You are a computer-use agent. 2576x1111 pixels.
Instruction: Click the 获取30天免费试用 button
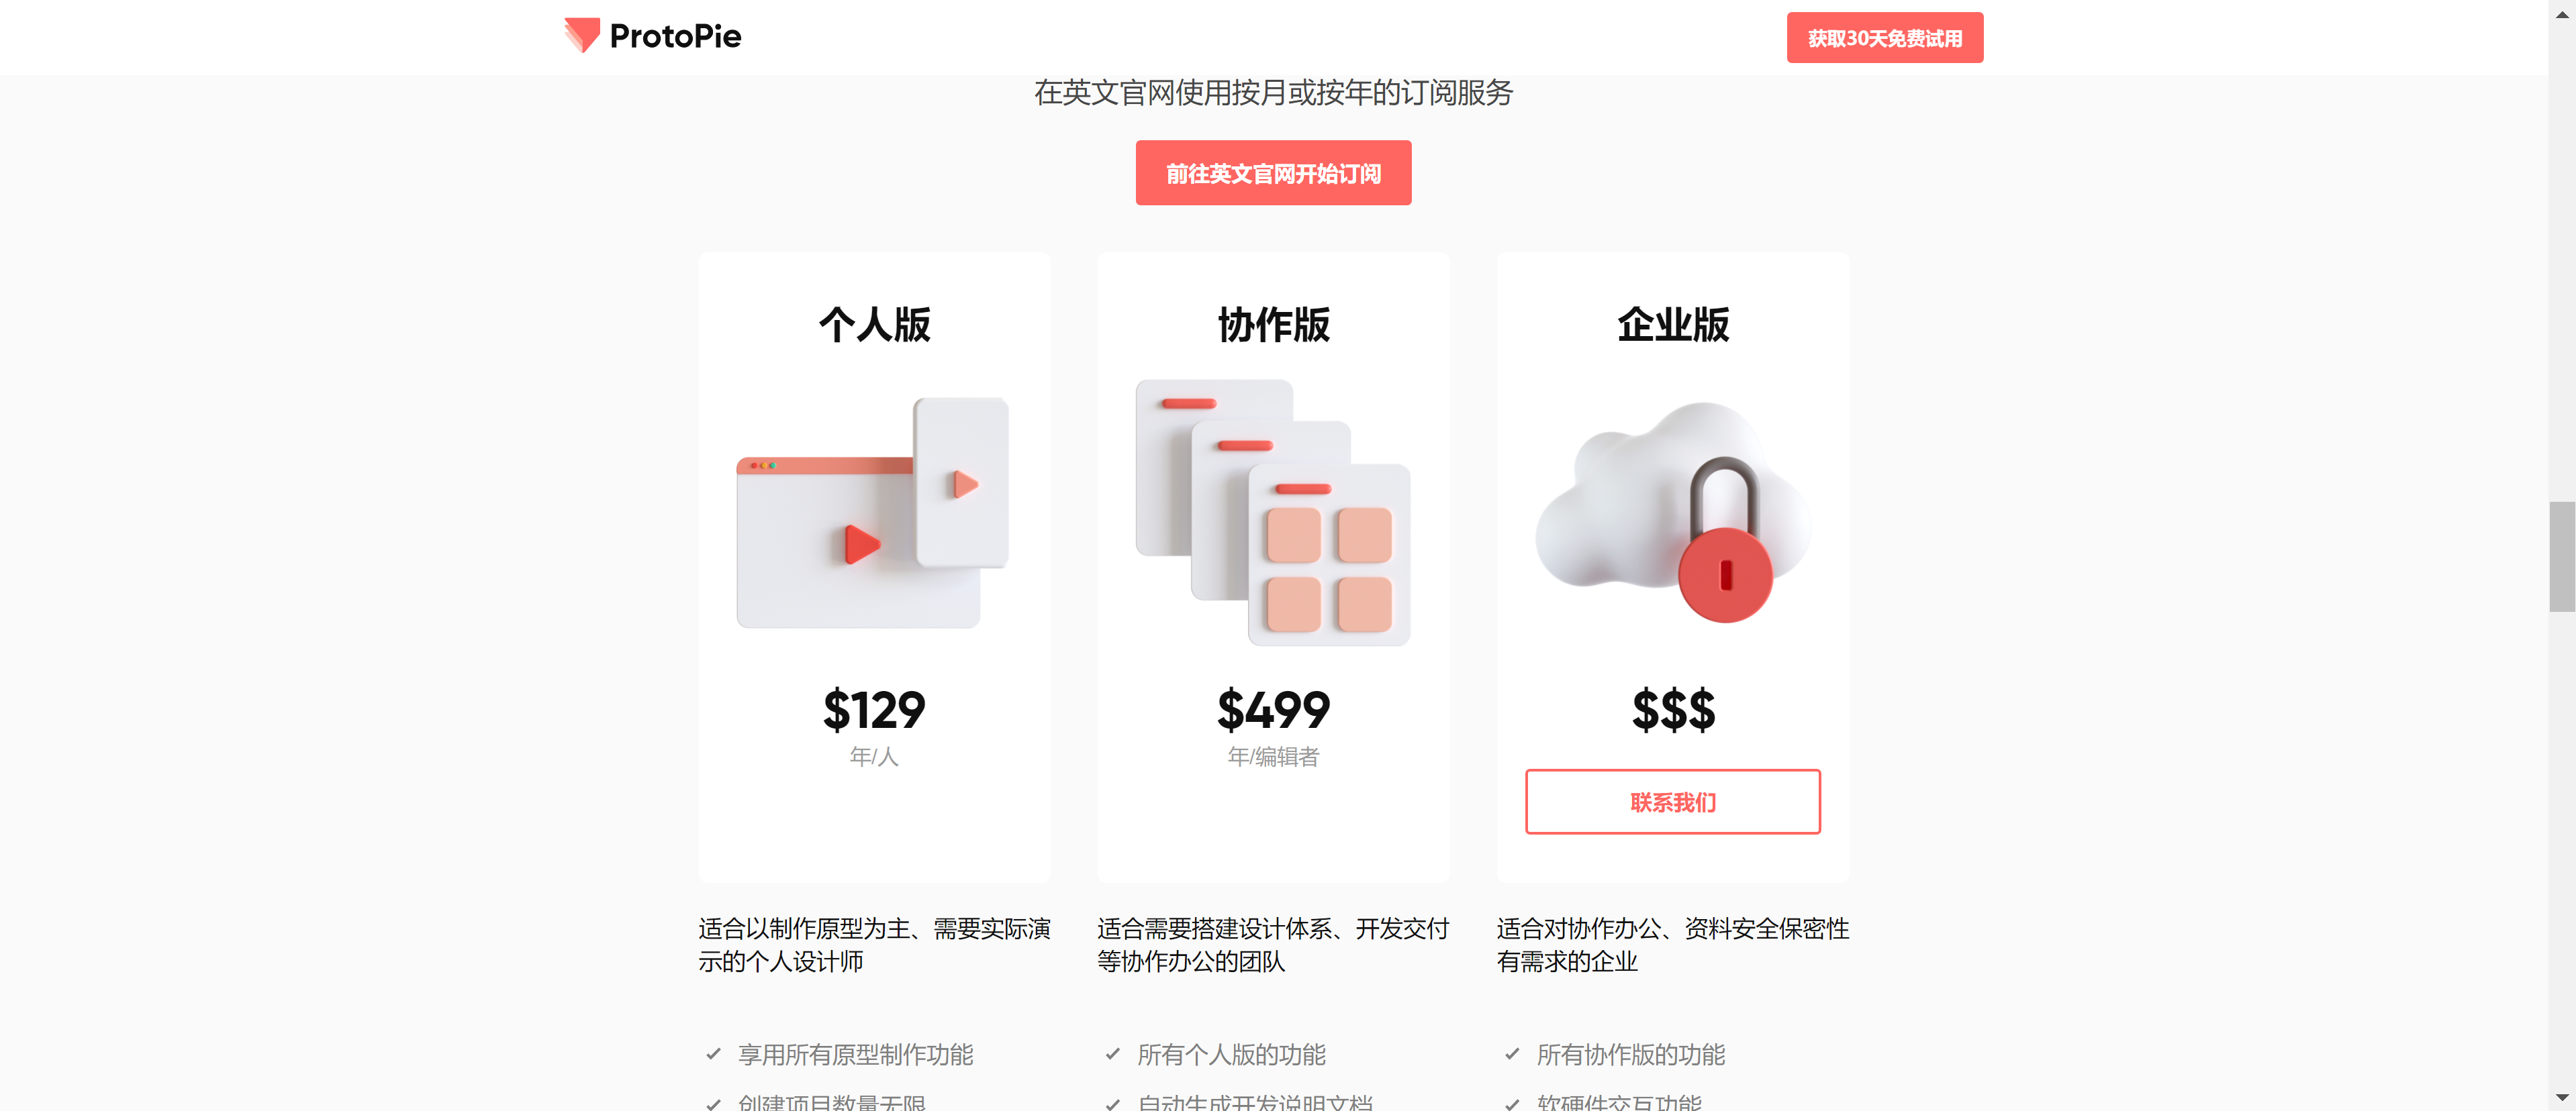[1885, 38]
